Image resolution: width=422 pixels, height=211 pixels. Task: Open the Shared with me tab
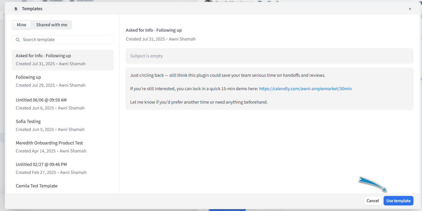point(52,25)
